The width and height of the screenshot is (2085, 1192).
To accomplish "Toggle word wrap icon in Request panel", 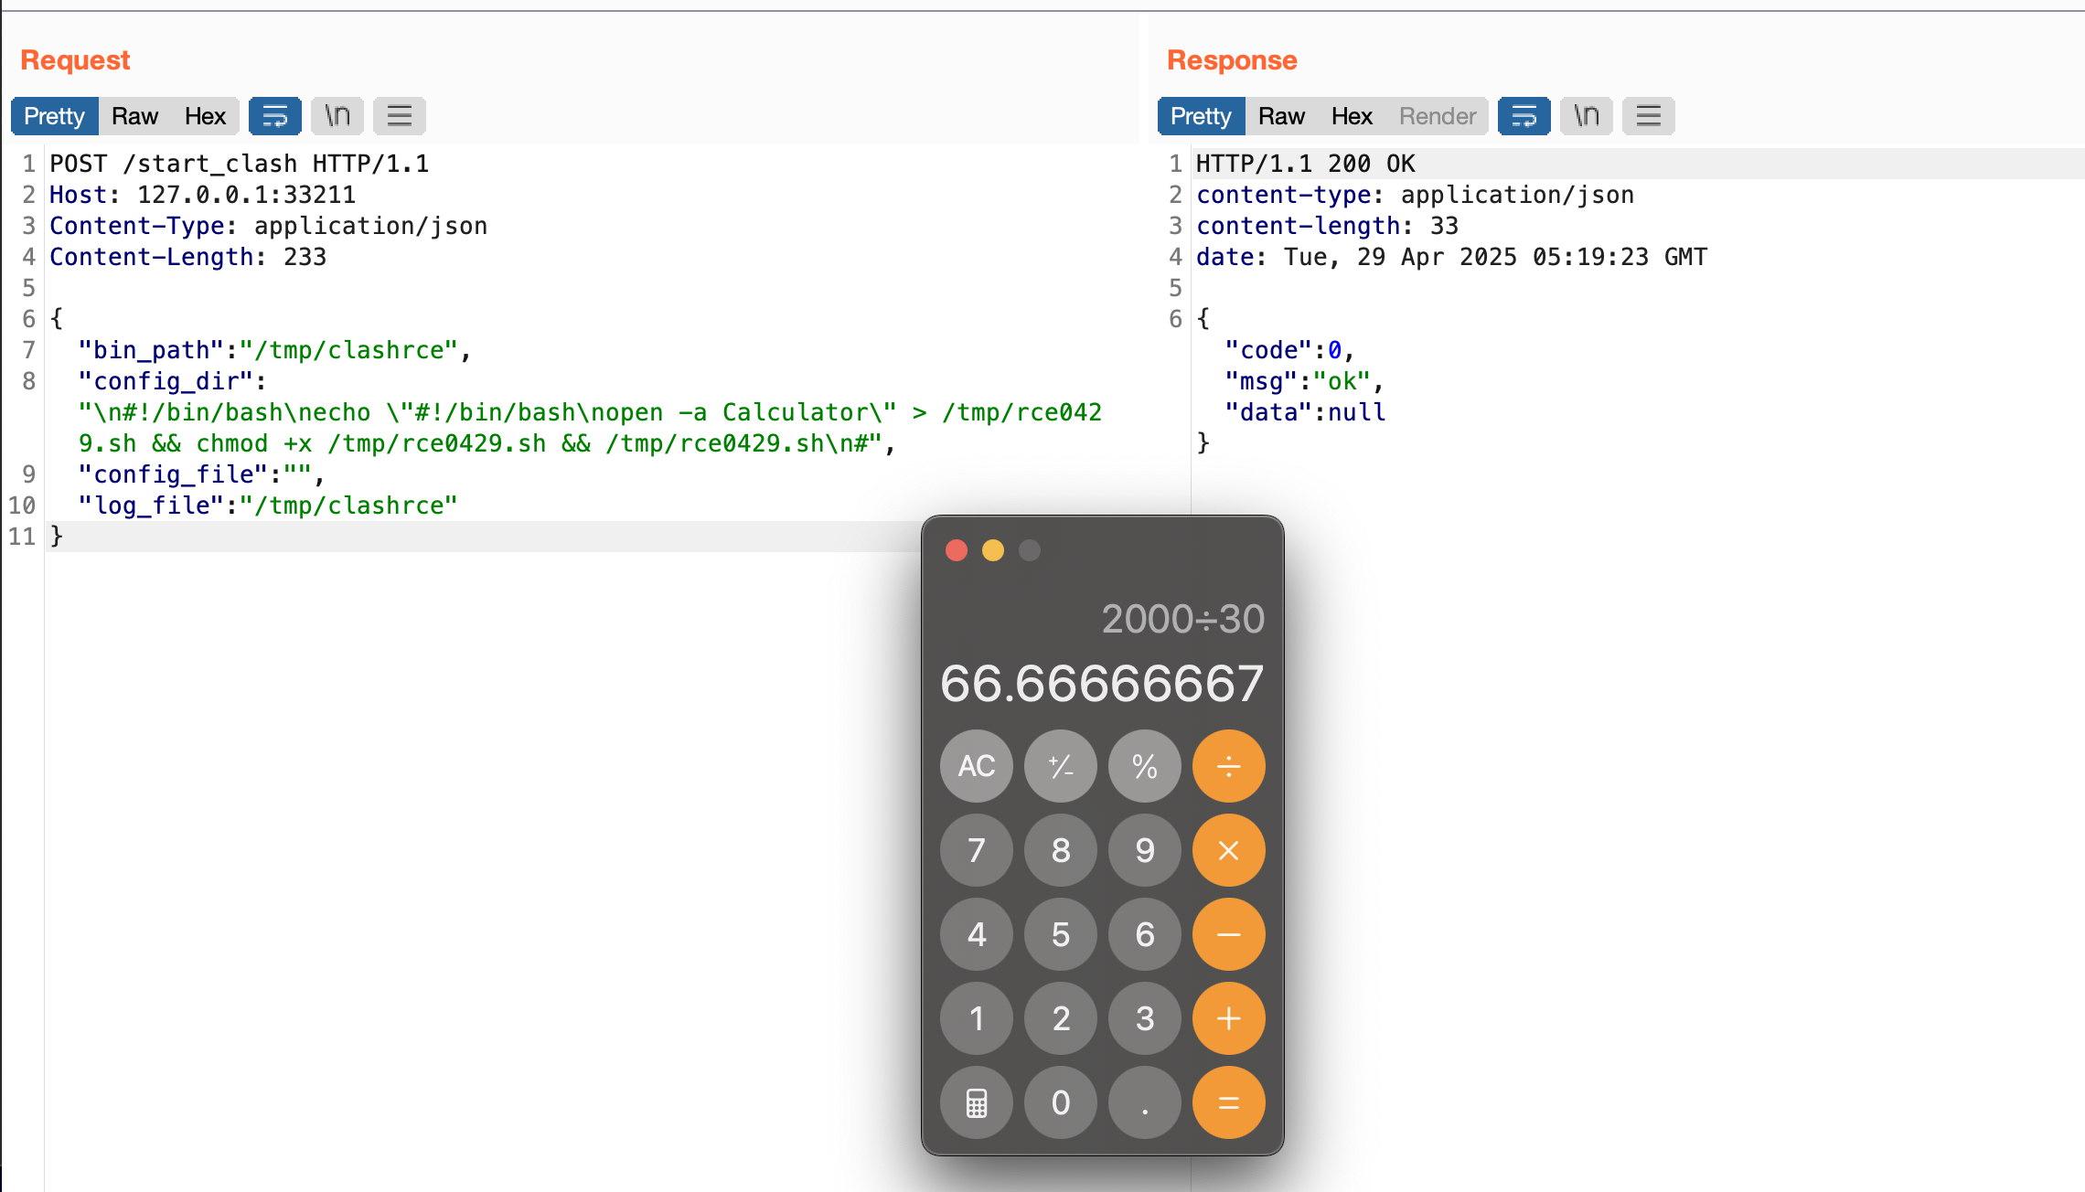I will click(x=274, y=116).
